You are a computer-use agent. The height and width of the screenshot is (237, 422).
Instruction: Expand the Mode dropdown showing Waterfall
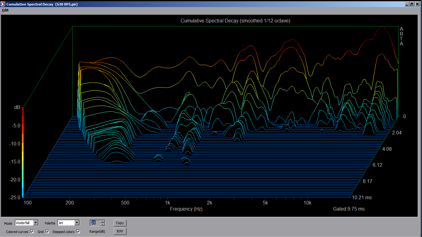(36, 223)
